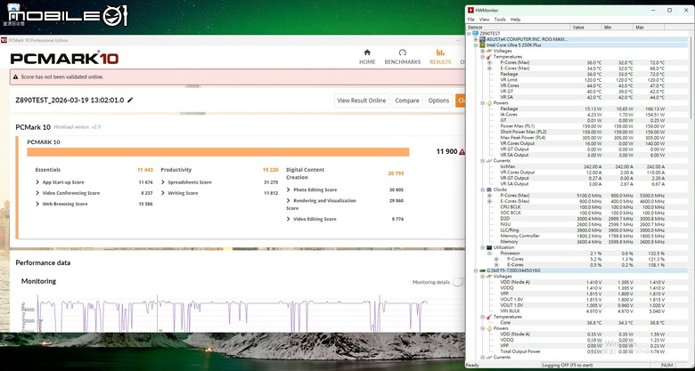Expand the E-Cores (Max) temperature node
This screenshot has height=371, width=695.
pyautogui.click(x=490, y=69)
